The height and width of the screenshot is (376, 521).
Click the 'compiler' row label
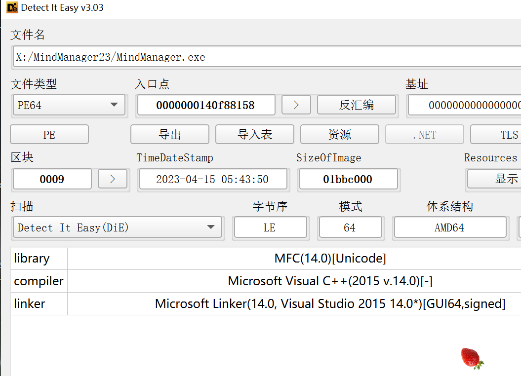click(x=39, y=281)
